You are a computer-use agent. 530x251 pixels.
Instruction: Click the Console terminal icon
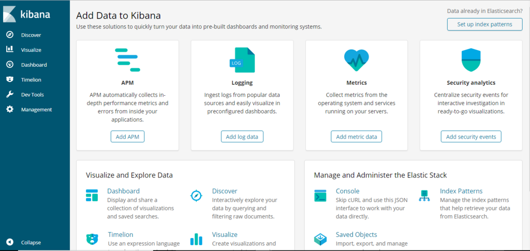click(320, 196)
